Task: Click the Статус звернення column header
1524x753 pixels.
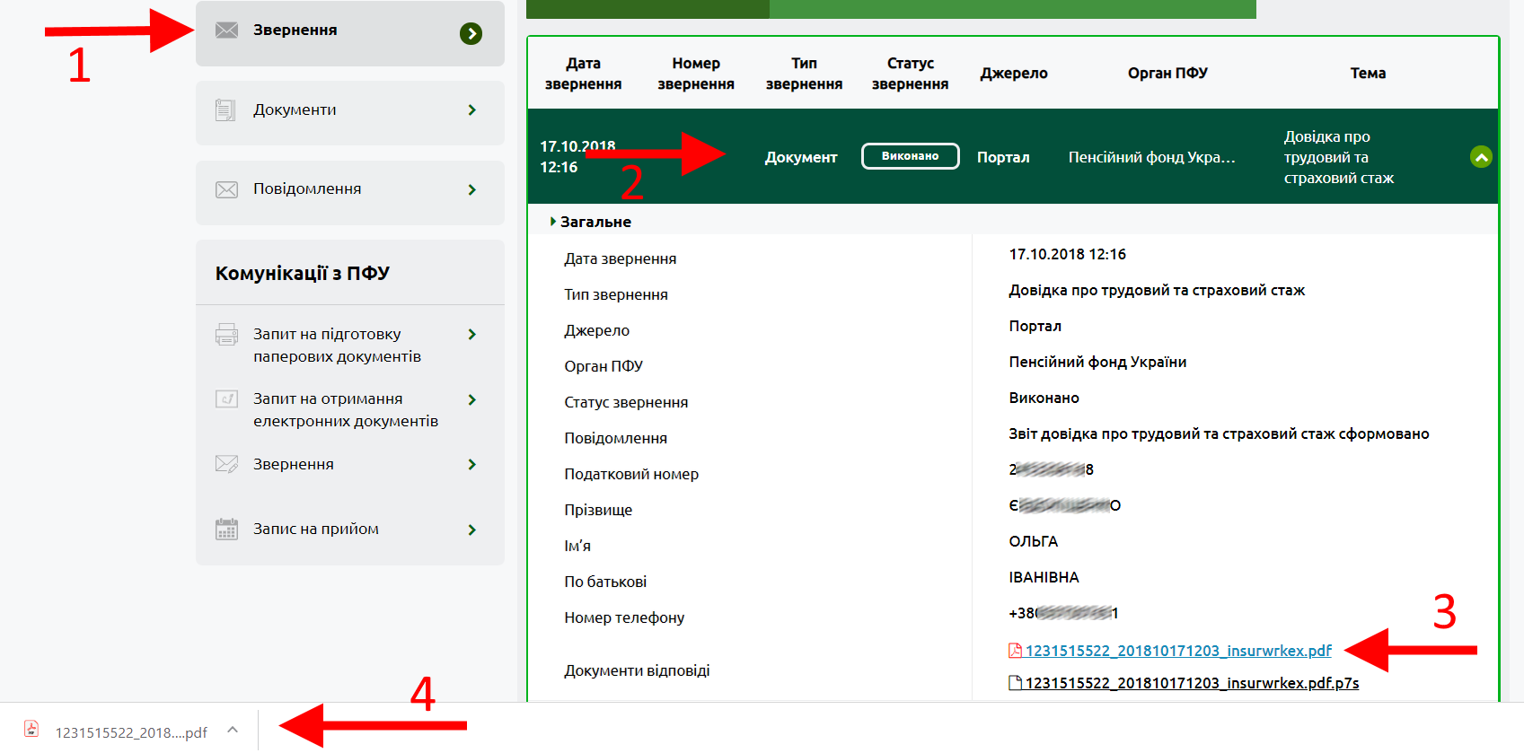Action: (x=910, y=74)
